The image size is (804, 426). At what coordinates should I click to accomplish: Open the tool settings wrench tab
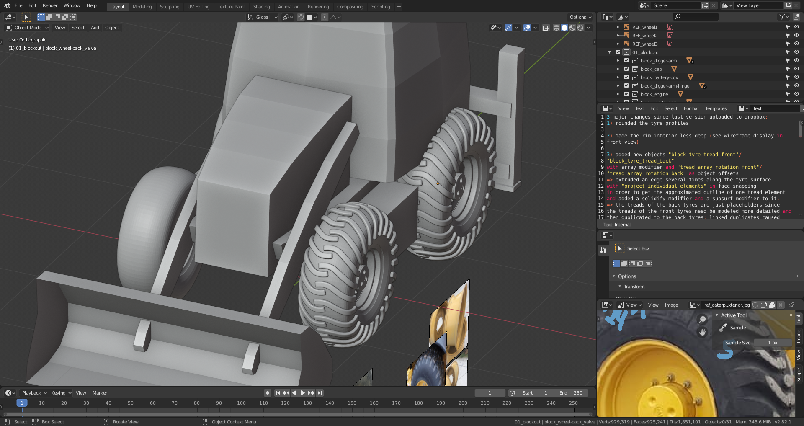coord(603,250)
